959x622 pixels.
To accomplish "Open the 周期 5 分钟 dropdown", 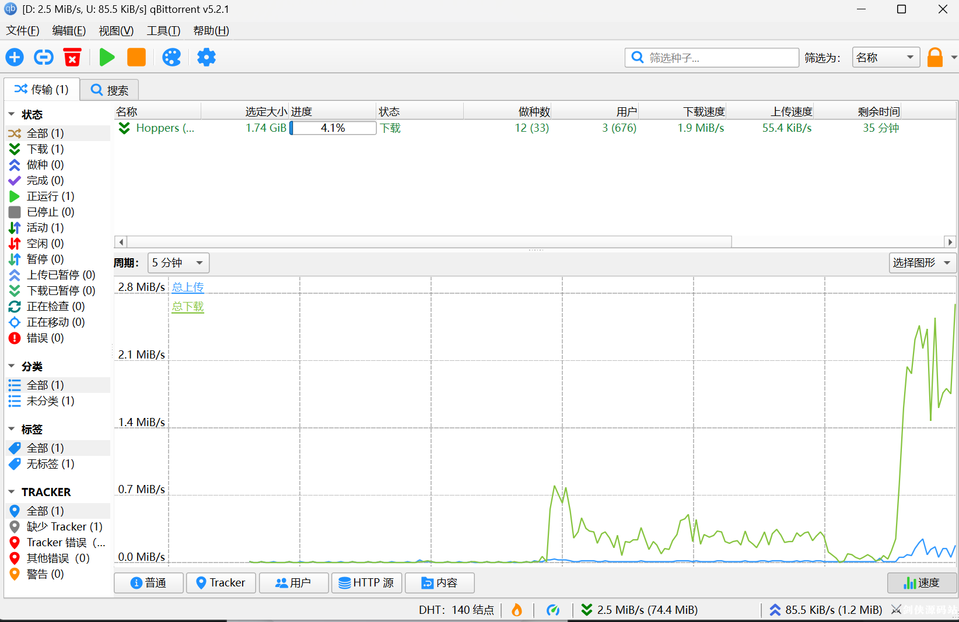I will pos(178,263).
